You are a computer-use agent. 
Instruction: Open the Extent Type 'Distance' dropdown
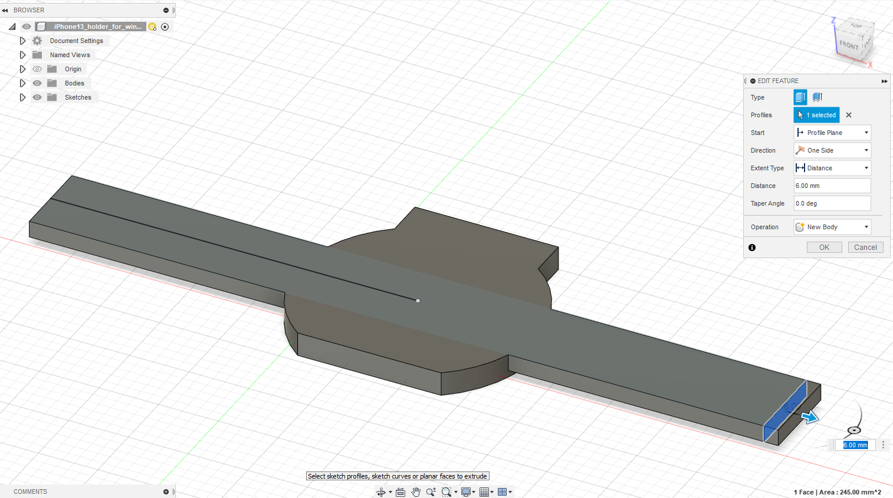tap(832, 168)
